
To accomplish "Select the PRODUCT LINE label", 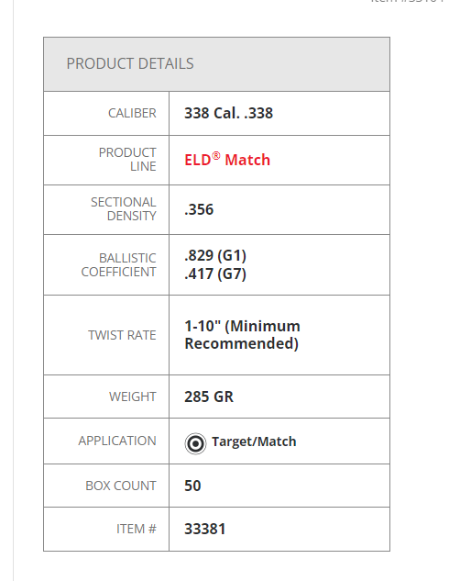I will point(127,160).
